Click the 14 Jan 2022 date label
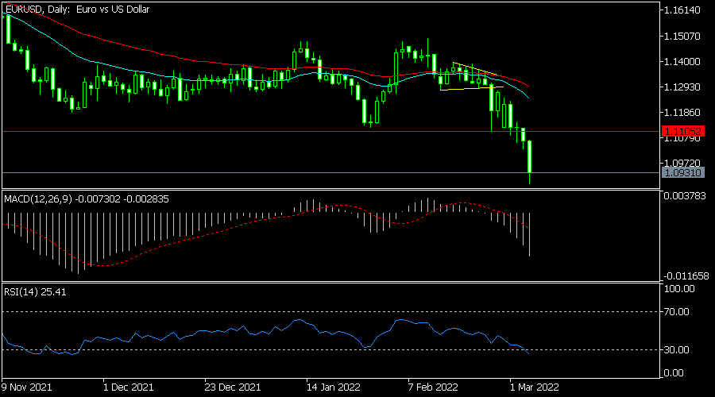The width and height of the screenshot is (715, 397). 334,387
